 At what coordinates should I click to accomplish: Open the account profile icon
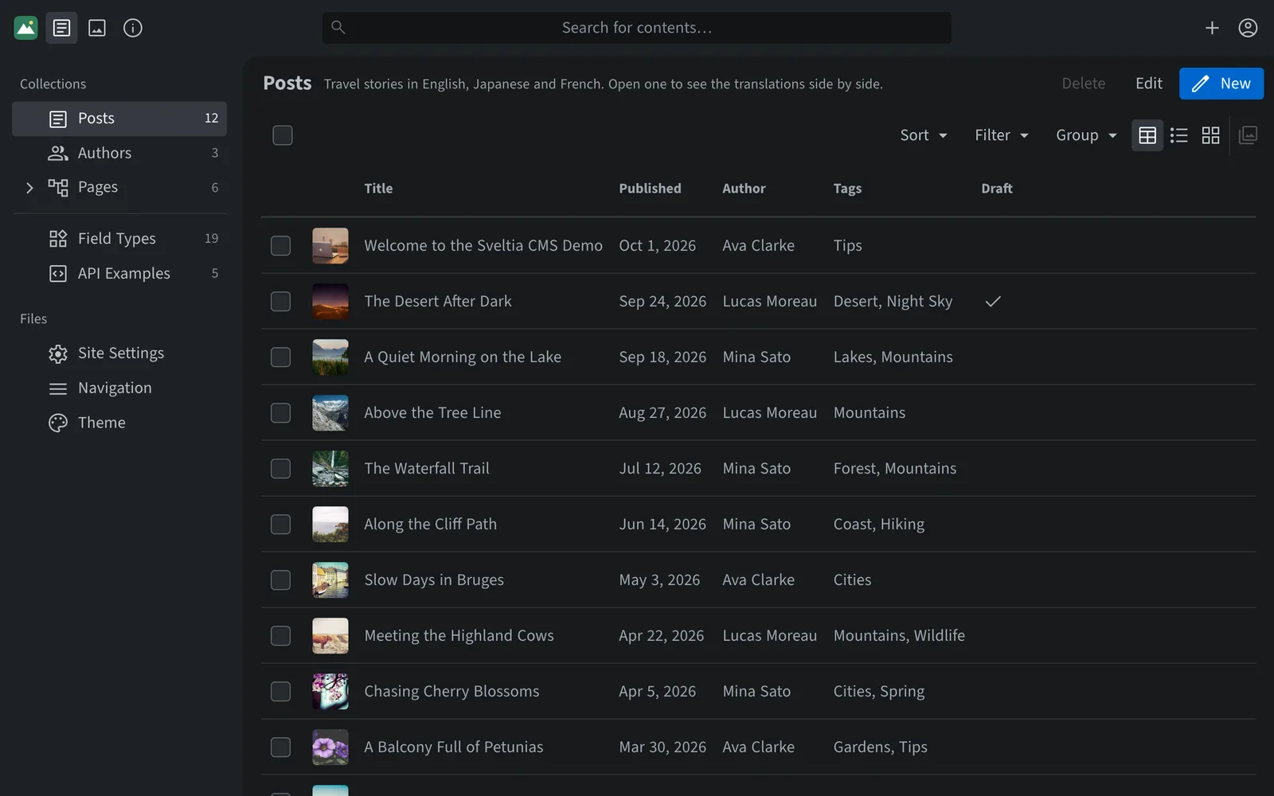pyautogui.click(x=1248, y=28)
